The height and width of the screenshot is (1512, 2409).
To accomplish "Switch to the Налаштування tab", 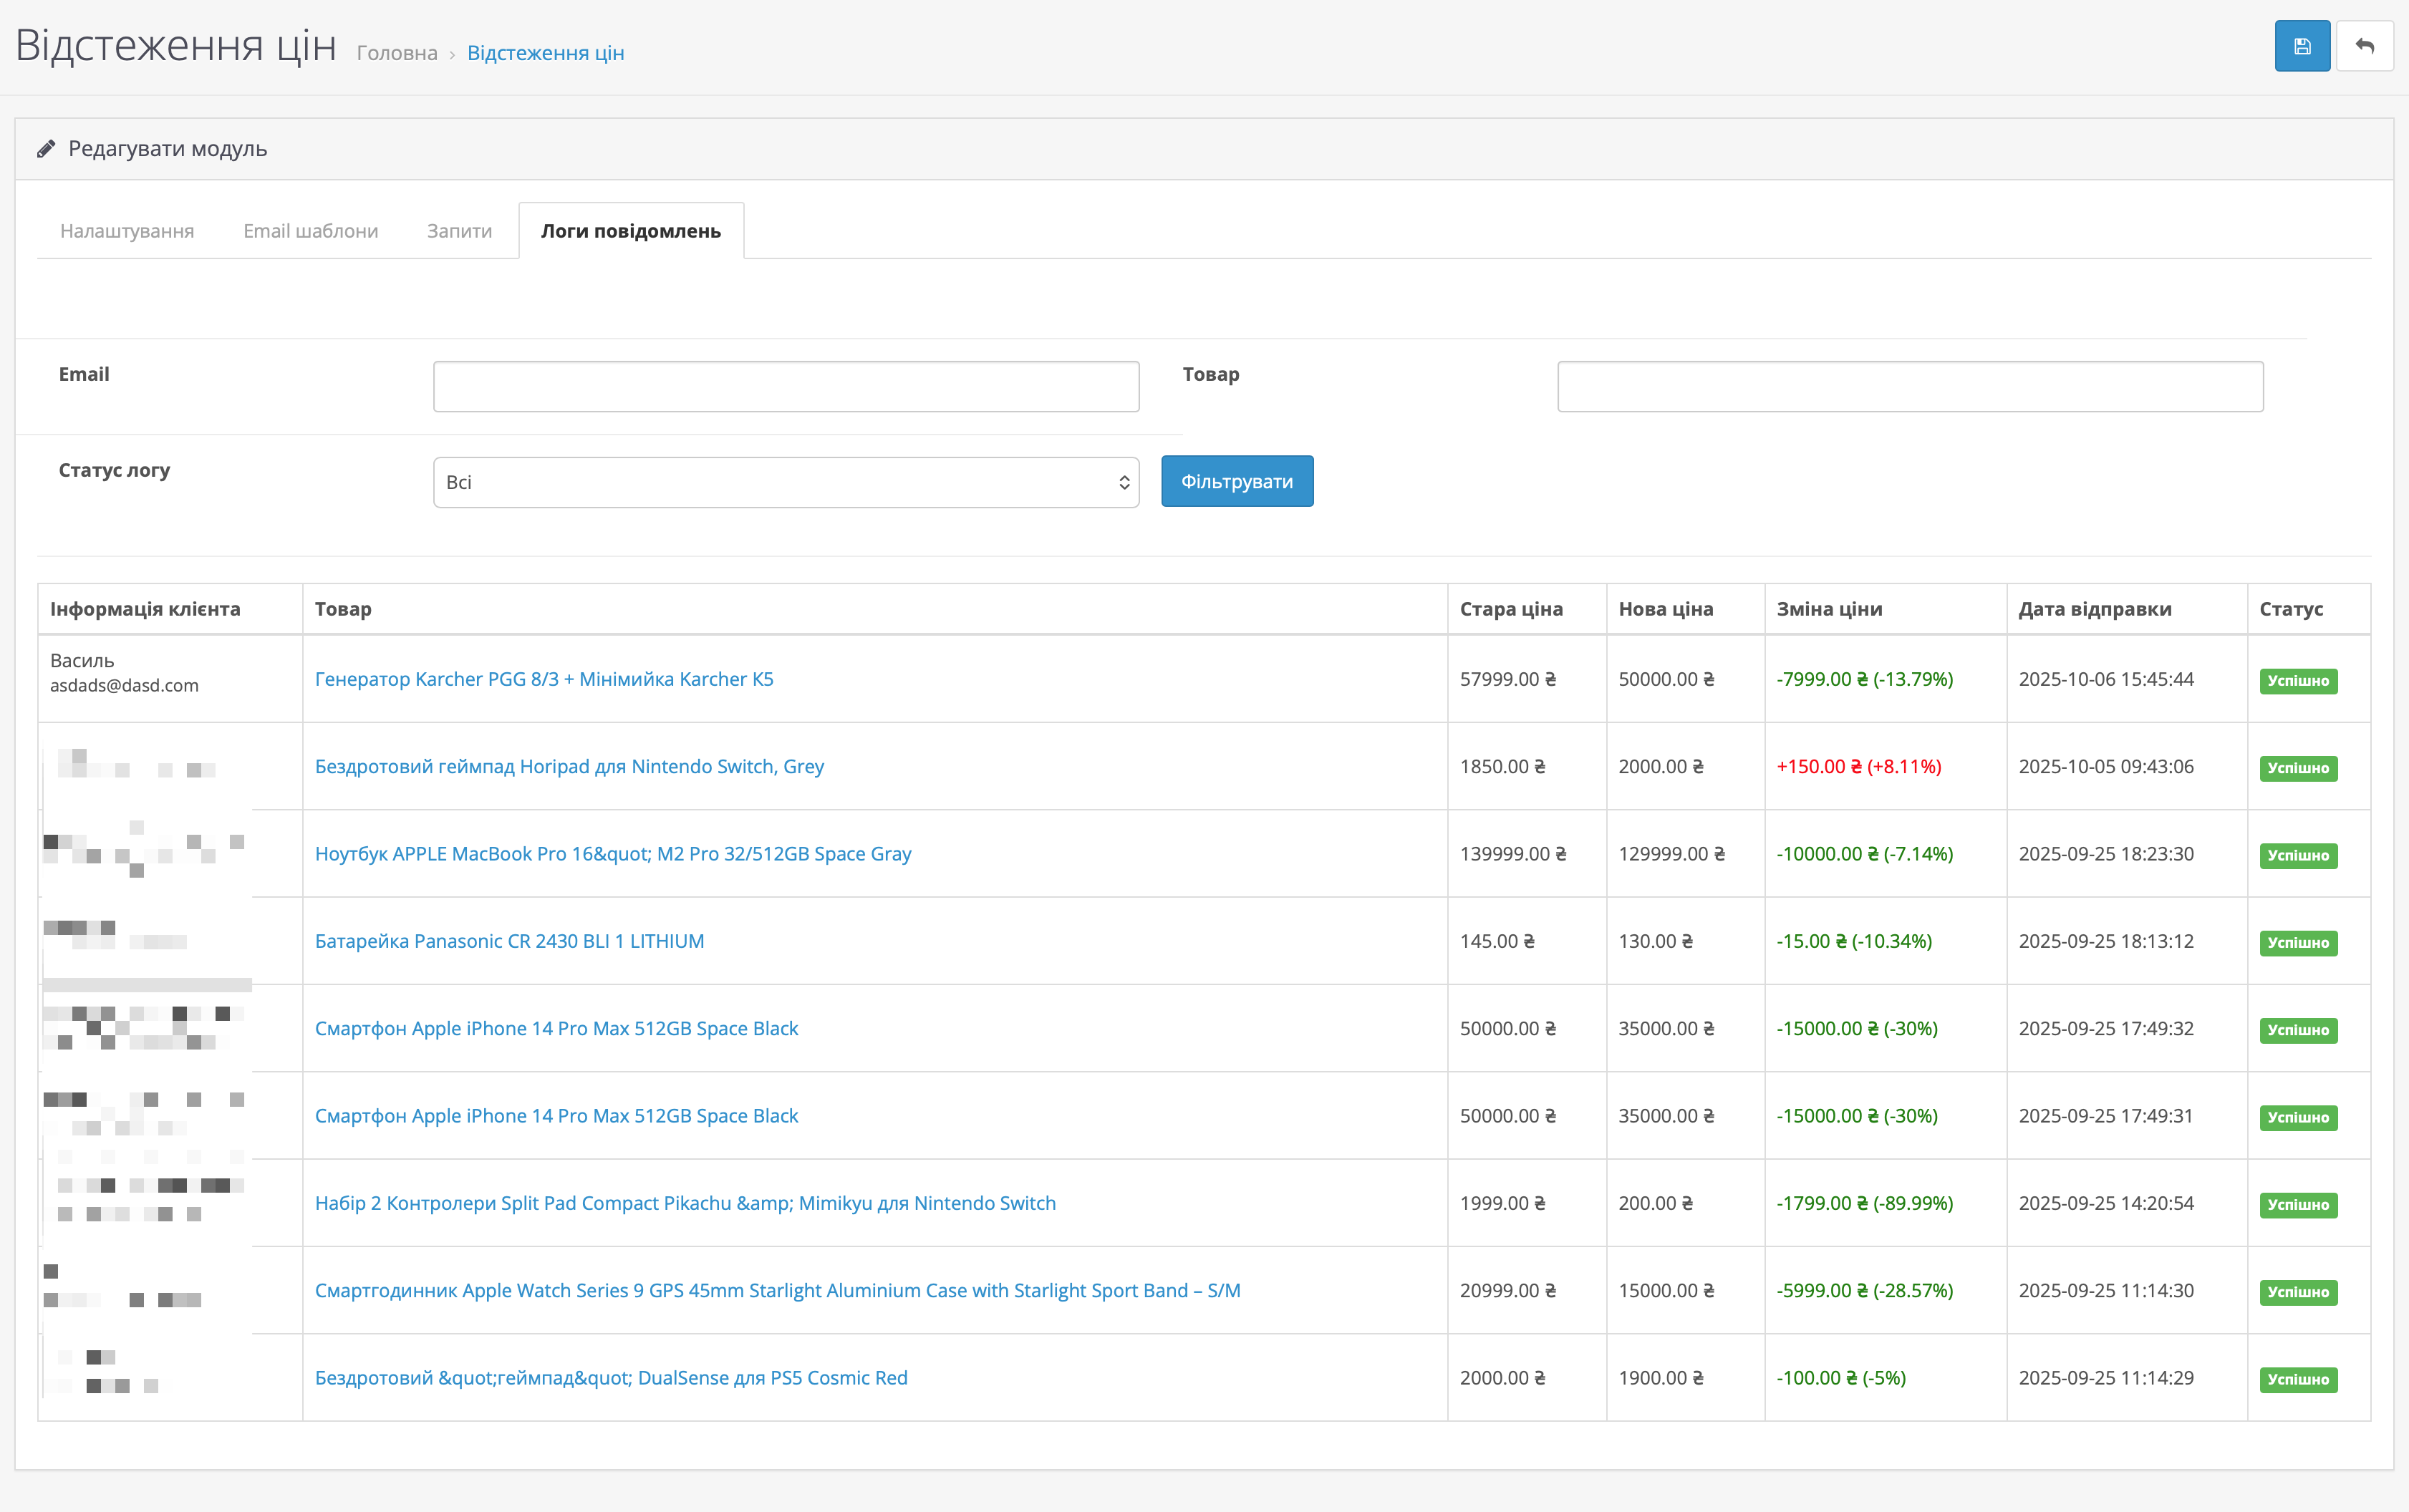I will point(127,231).
